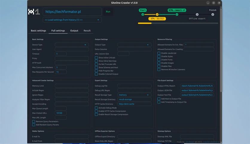Viewport: 250px width, 144px height.
Task: Toggle Enable Result Storage Compression checkbox
Action: [96, 114]
